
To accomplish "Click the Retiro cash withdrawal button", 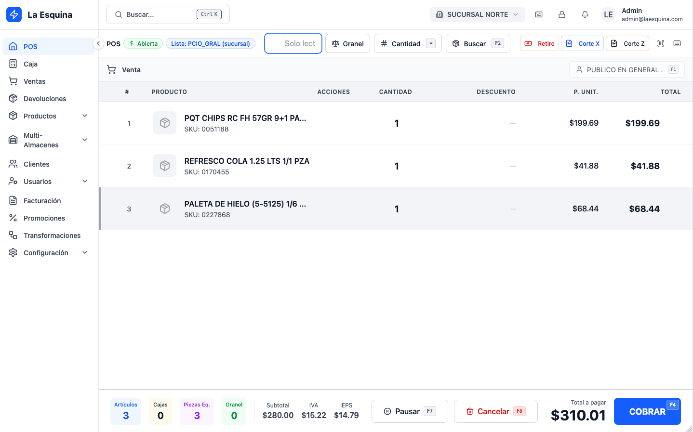I will (x=539, y=43).
